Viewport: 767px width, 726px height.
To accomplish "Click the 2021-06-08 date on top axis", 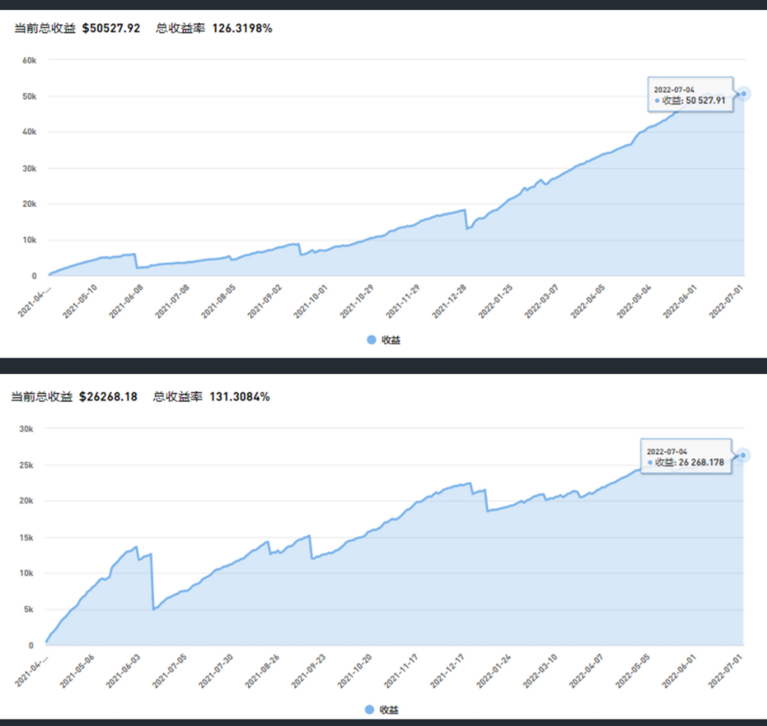I will 126,302.
